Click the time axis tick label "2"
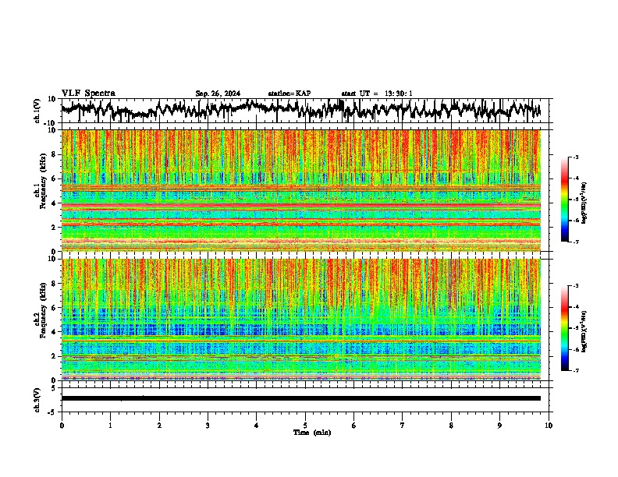 159,426
